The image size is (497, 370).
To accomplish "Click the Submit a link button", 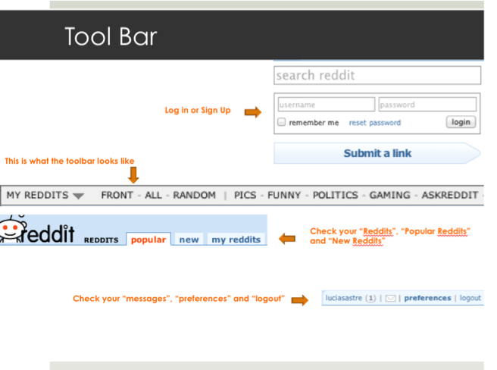I will [x=377, y=153].
